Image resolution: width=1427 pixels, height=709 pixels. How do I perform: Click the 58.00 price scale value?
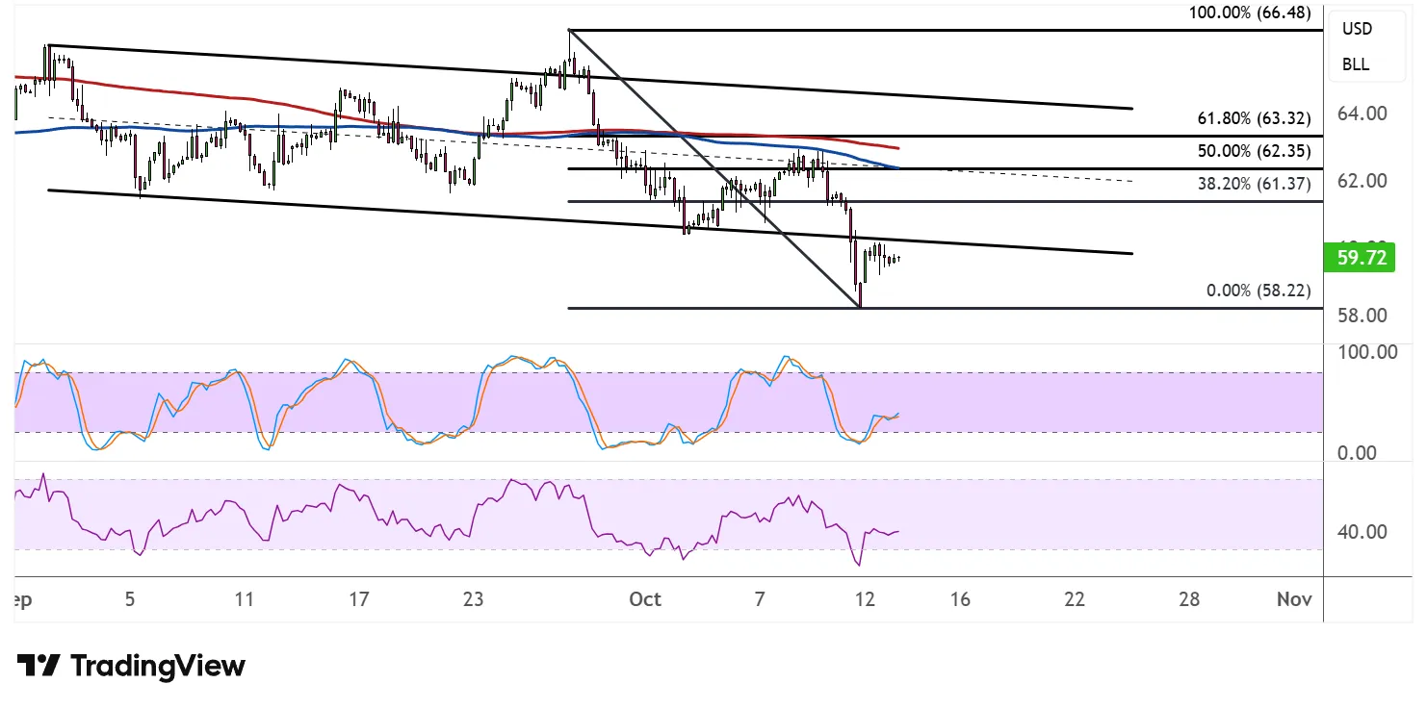coord(1362,316)
